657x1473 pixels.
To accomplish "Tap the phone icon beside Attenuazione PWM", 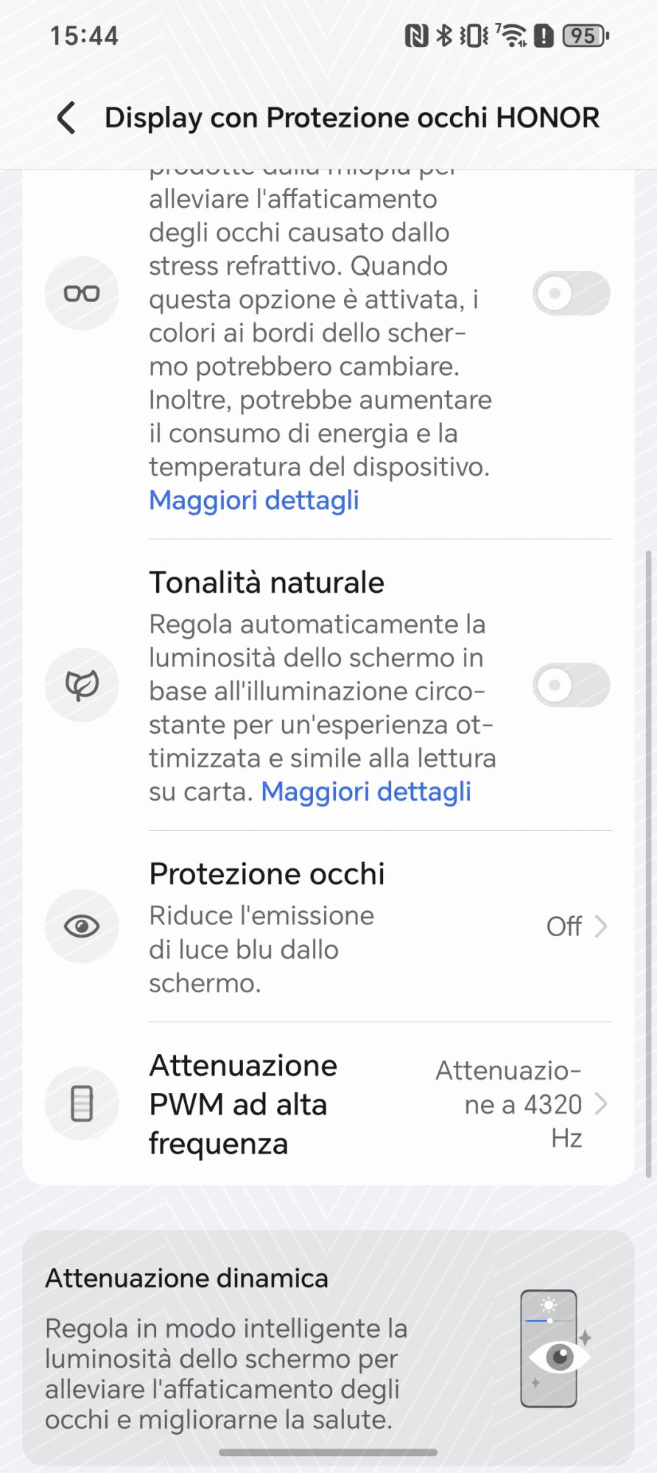I will [x=82, y=1103].
